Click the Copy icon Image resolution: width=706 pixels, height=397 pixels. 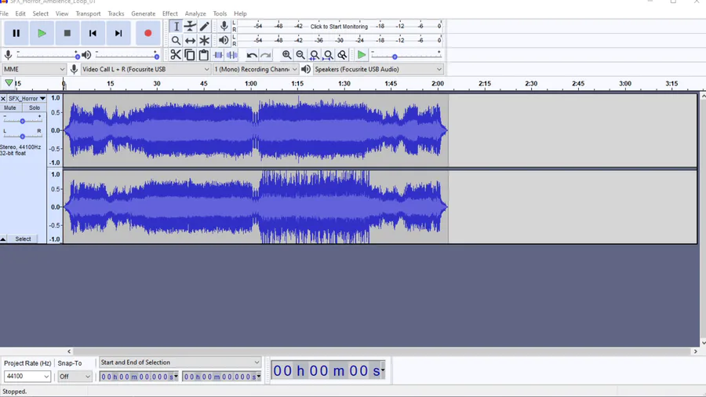point(190,55)
